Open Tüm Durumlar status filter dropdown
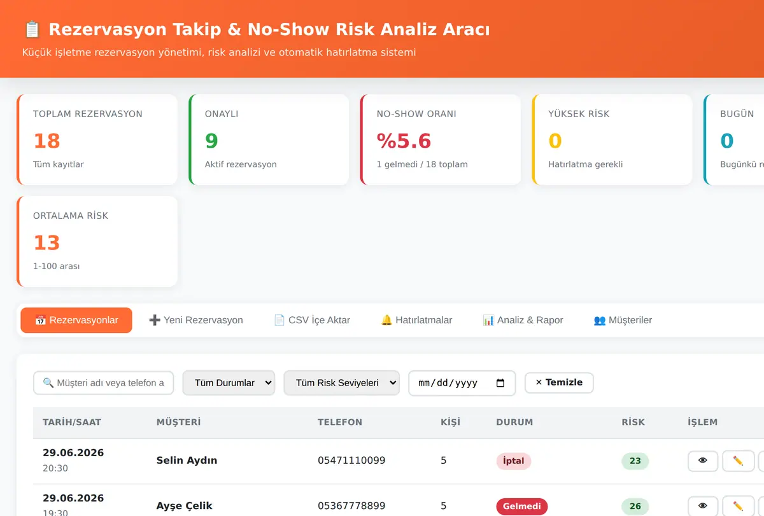The width and height of the screenshot is (764, 516). (229, 383)
